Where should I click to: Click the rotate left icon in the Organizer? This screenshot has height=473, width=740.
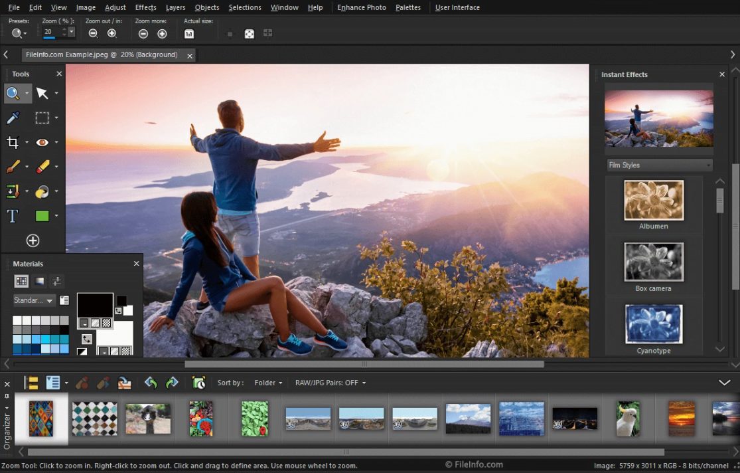(x=149, y=383)
